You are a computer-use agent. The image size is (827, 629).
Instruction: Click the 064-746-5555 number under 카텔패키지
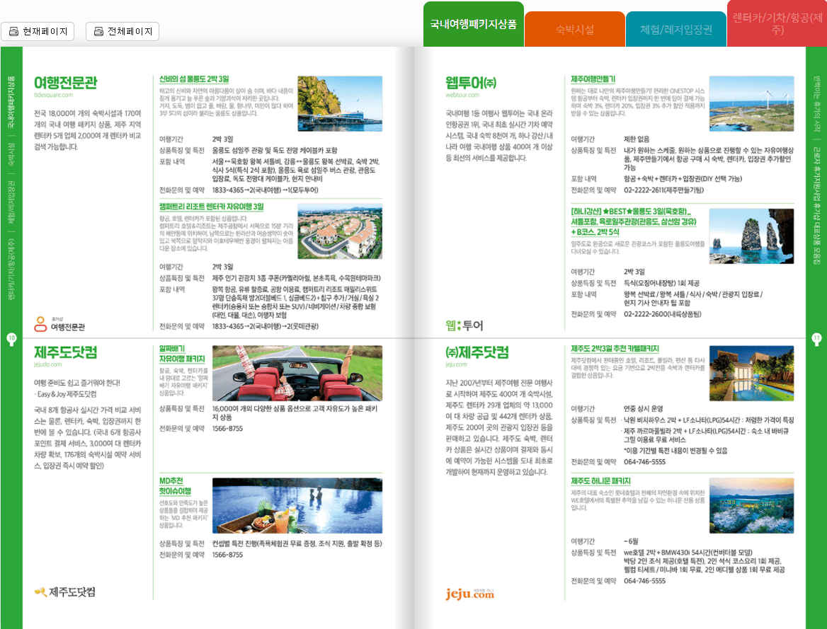pos(644,462)
